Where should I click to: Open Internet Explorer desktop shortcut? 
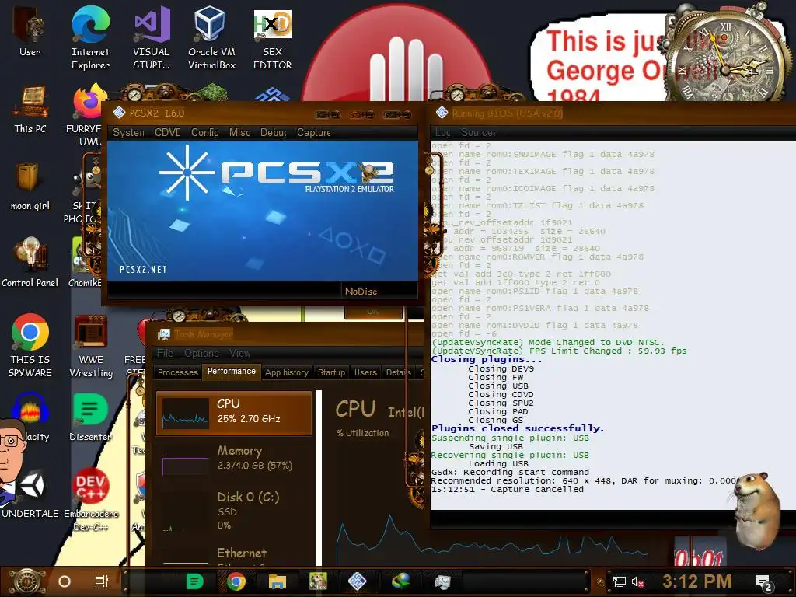coord(90,38)
